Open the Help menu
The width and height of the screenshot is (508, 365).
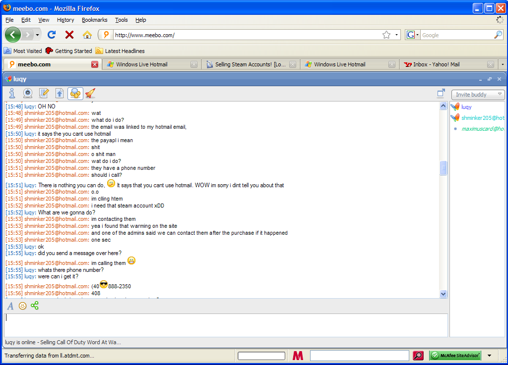click(x=140, y=20)
